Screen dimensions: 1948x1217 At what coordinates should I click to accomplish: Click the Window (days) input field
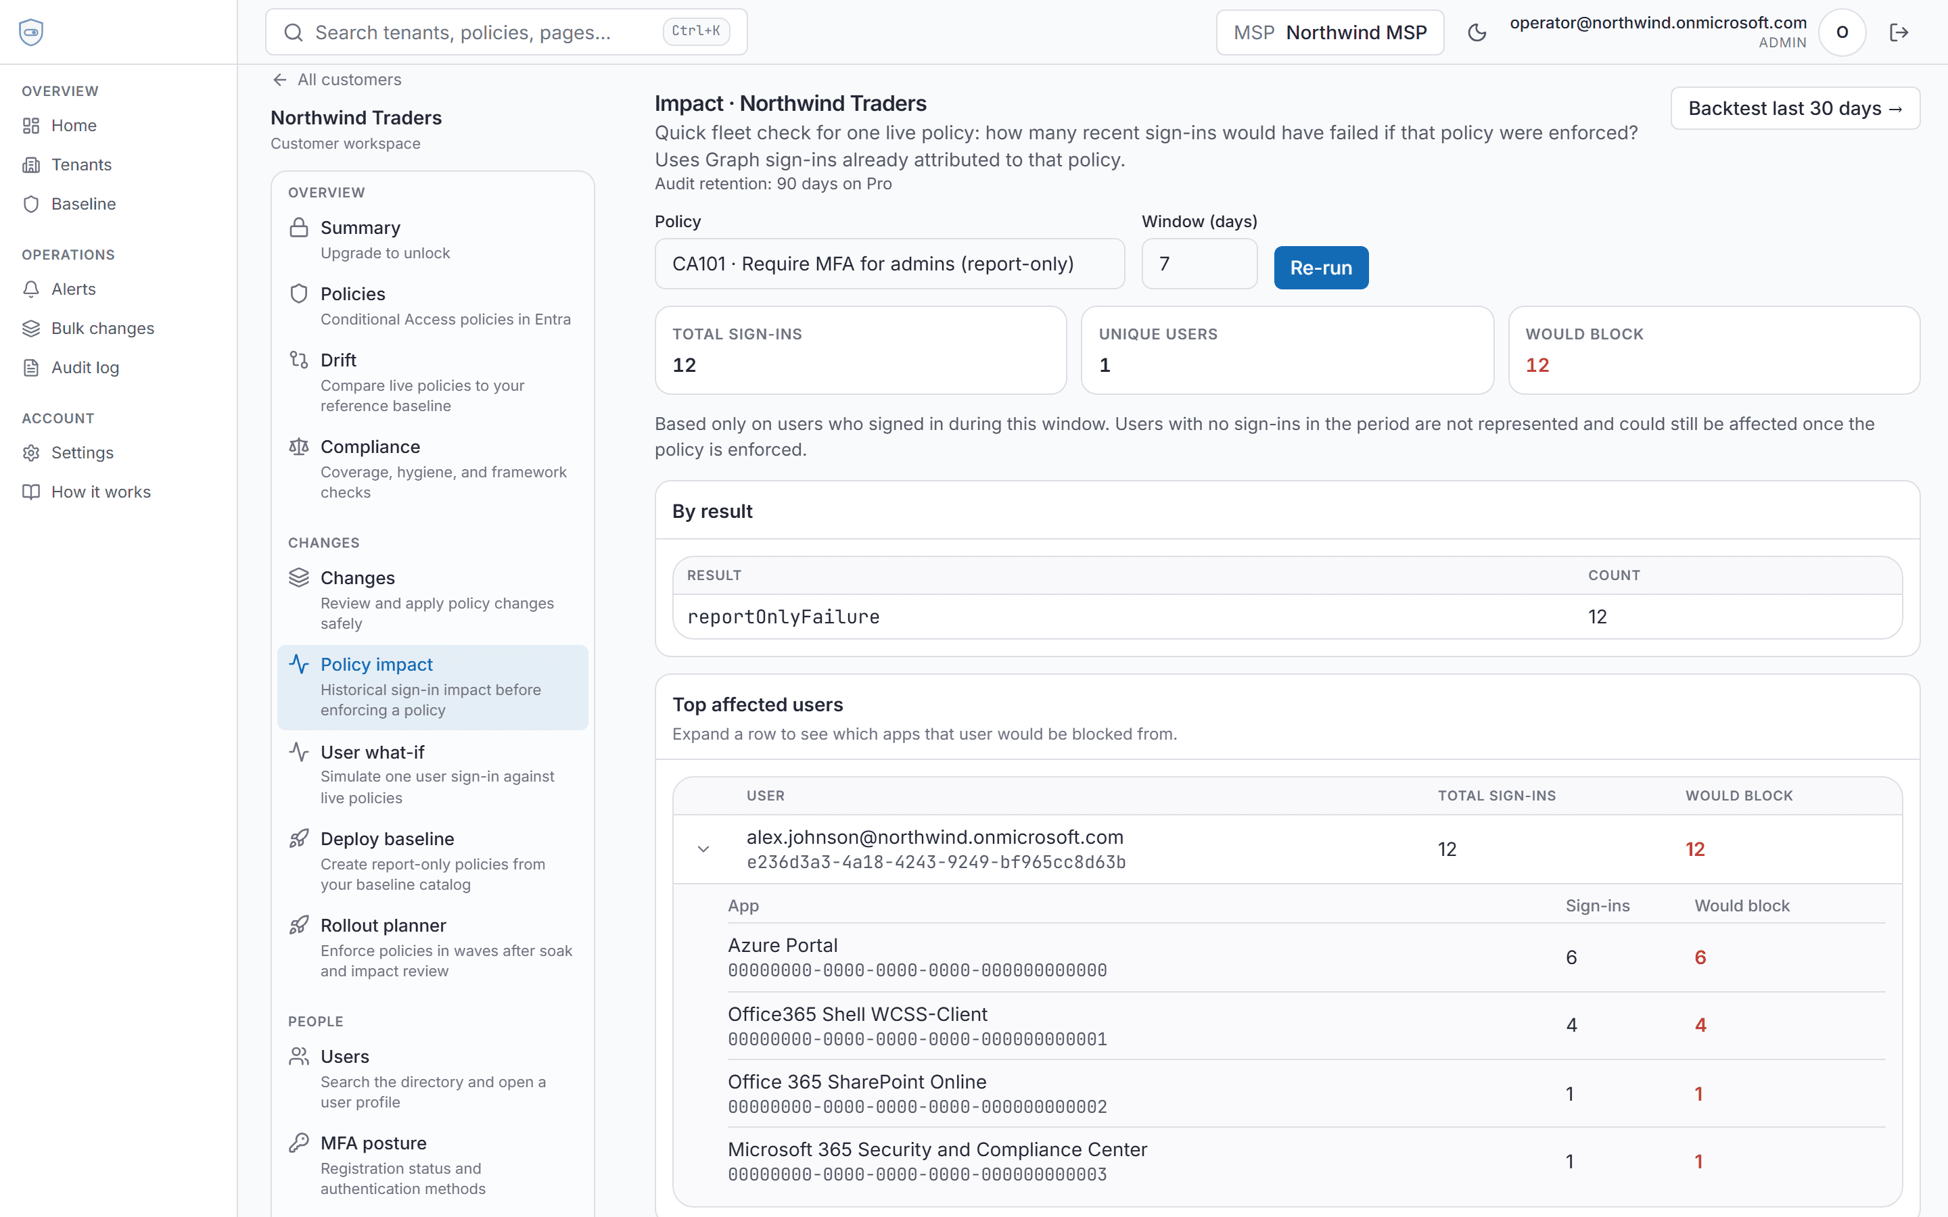[x=1199, y=264]
